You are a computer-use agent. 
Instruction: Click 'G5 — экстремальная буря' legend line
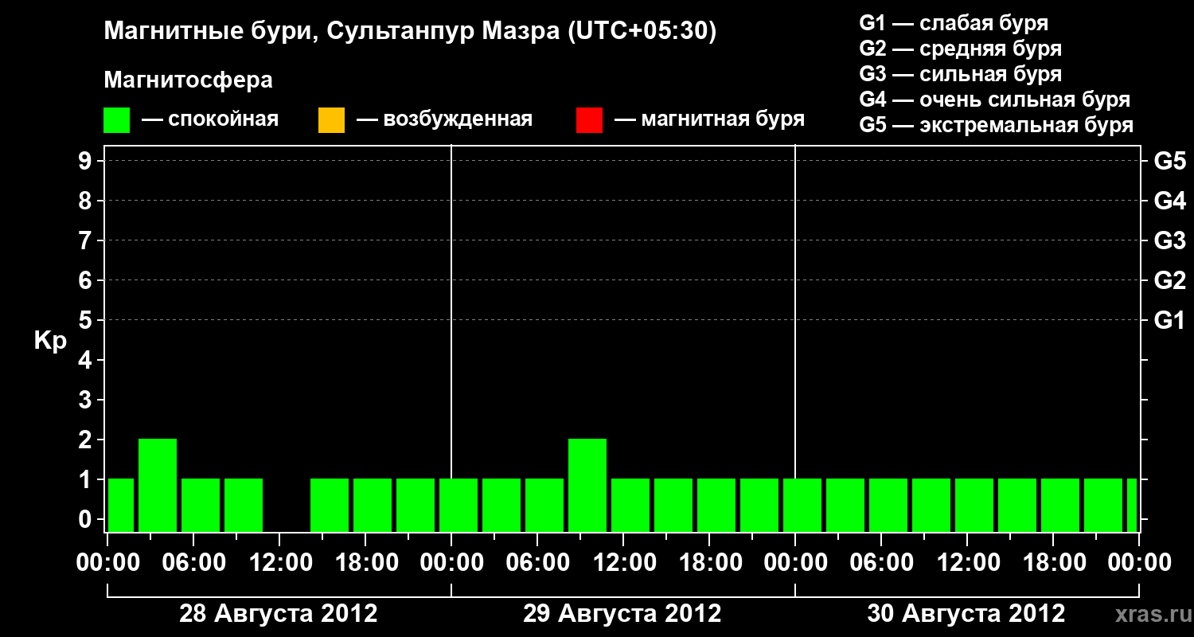[x=997, y=125]
